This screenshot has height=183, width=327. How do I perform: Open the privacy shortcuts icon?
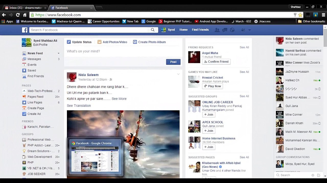coord(243,30)
